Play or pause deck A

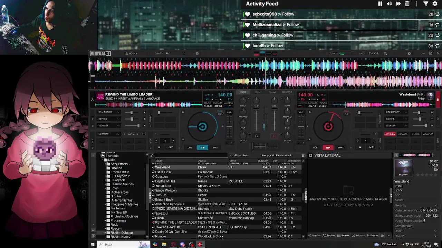tap(202, 147)
